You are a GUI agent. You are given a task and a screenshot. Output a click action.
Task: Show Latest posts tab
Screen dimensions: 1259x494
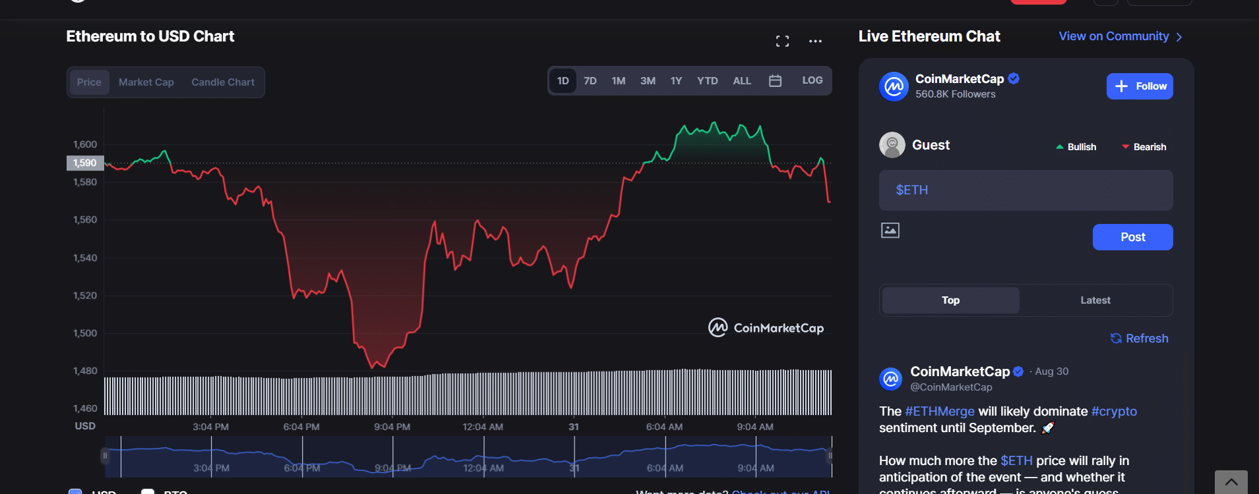(x=1095, y=300)
